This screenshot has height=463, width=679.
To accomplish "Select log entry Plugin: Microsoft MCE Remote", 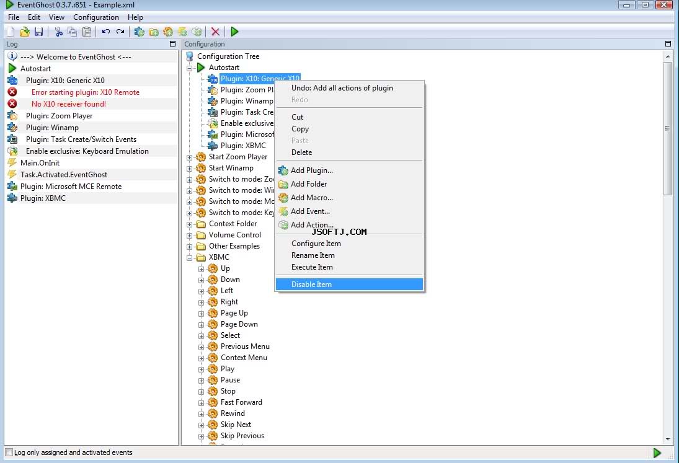I will point(71,187).
